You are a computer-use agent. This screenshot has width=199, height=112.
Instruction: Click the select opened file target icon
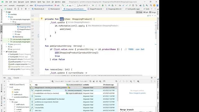tap(15, 9)
